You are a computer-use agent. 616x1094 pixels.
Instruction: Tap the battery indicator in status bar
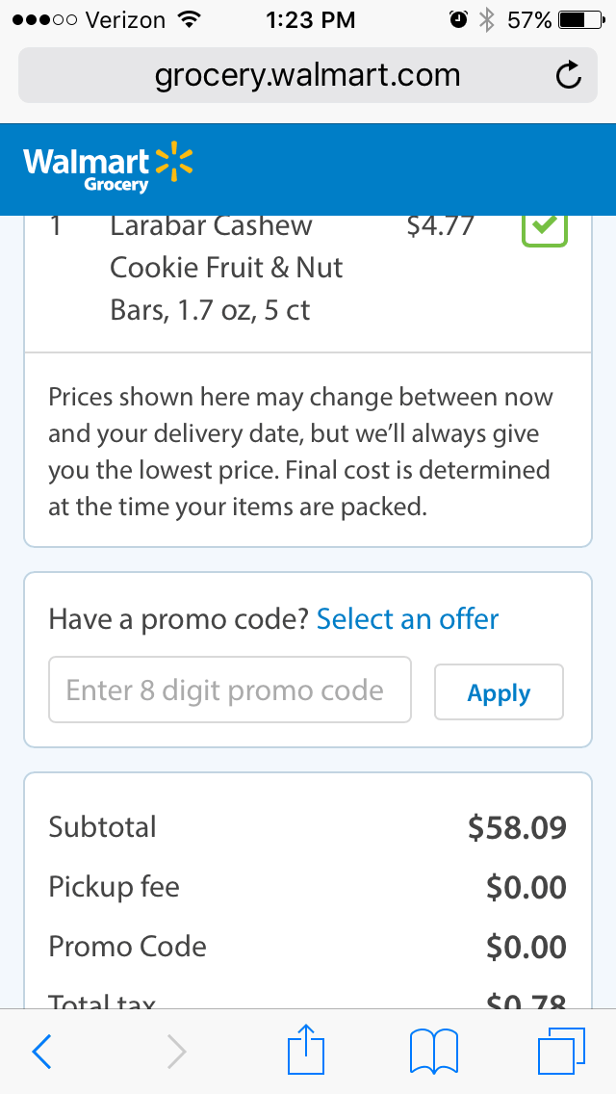[x=581, y=20]
